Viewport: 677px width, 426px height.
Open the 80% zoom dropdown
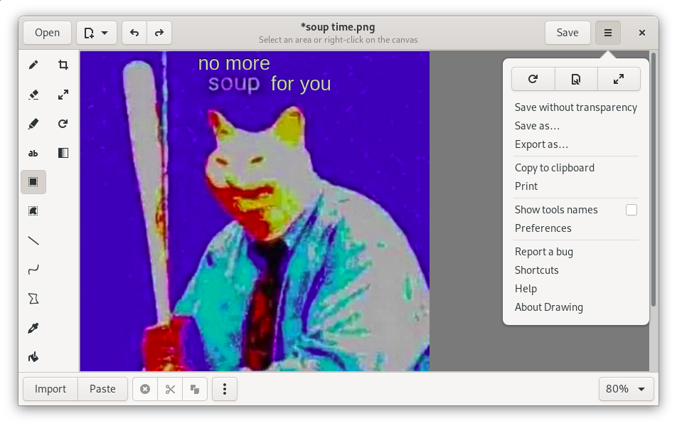click(x=626, y=389)
